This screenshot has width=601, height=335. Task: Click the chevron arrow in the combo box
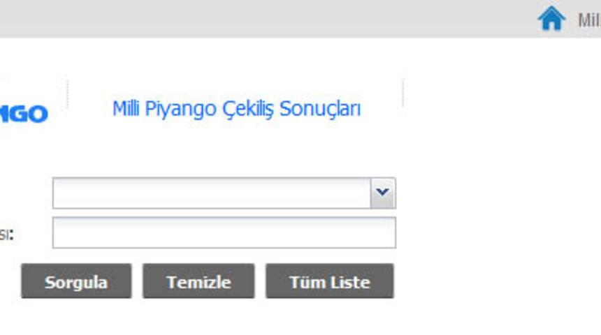(x=382, y=193)
